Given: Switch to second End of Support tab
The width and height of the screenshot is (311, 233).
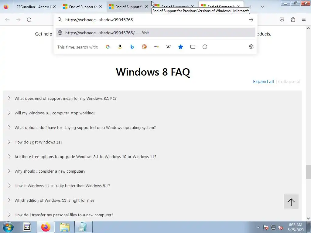Looking at the screenshot, I should (x=83, y=7).
